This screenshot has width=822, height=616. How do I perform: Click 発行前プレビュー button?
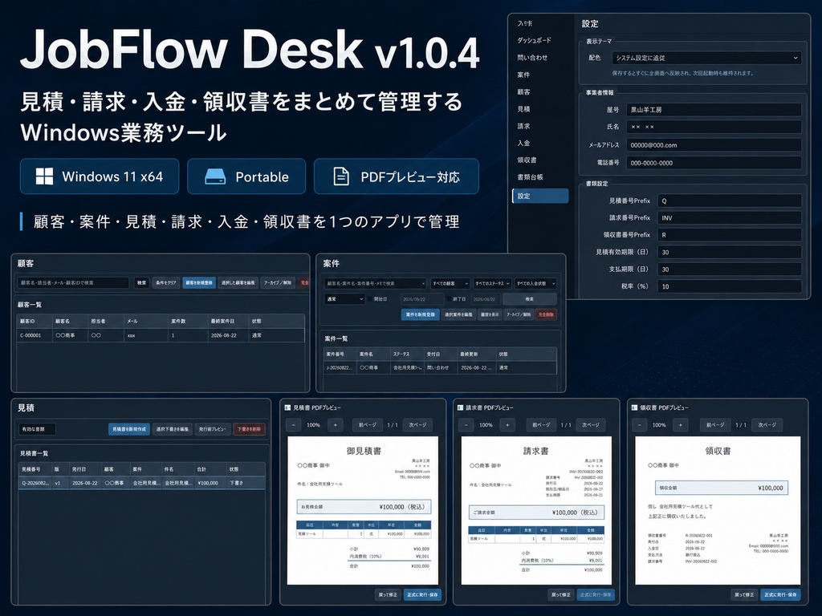213,429
